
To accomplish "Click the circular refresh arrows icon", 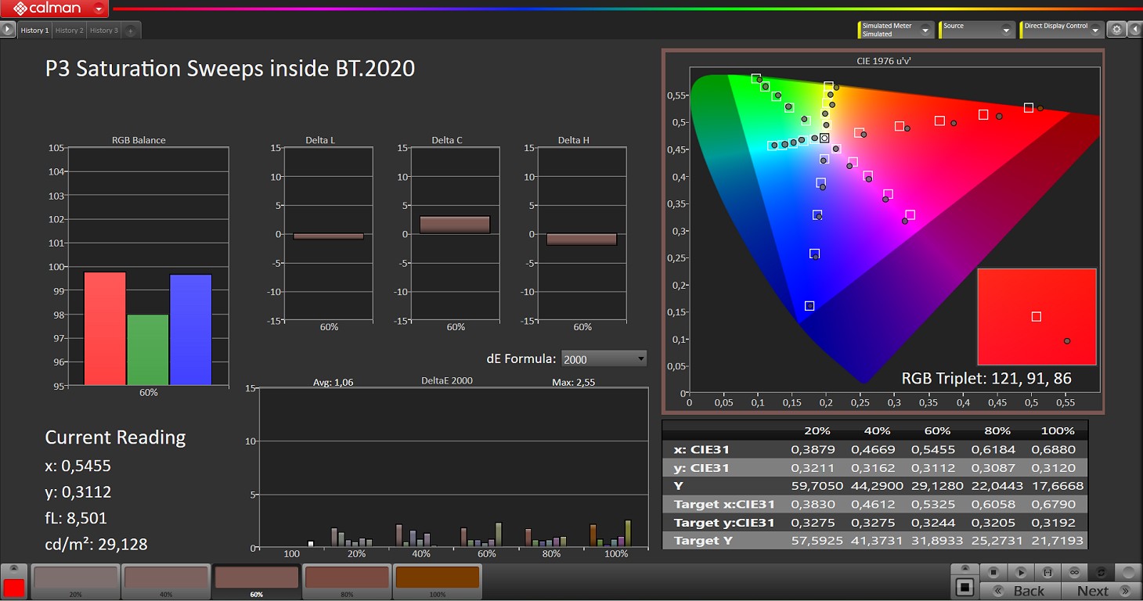I will [1102, 573].
